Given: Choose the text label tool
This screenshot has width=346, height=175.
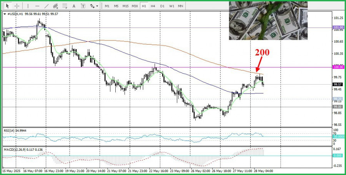Looking at the screenshot, I should click(83, 6).
